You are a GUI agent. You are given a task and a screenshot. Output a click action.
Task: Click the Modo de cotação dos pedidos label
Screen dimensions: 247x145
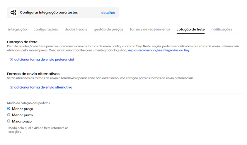point(28,103)
